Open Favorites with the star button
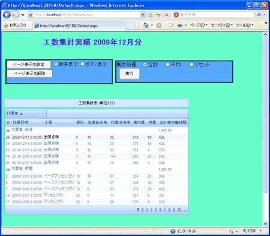 coord(15,25)
